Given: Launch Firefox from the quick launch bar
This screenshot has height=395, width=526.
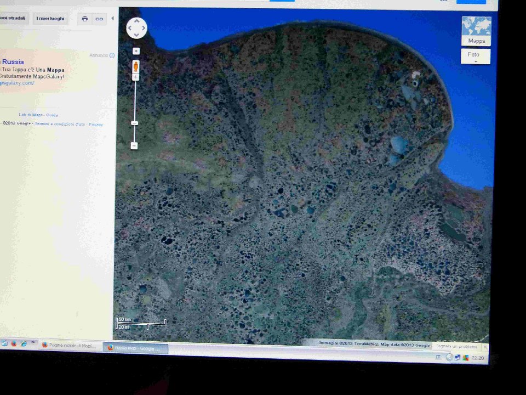Looking at the screenshot, I should pyautogui.click(x=14, y=343).
